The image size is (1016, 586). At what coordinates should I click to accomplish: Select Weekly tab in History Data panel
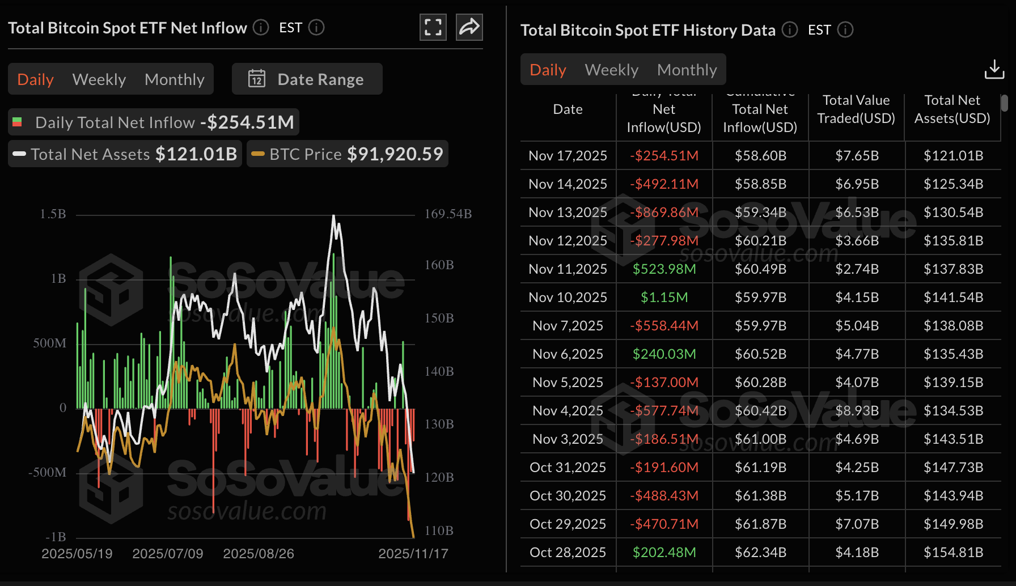(611, 69)
